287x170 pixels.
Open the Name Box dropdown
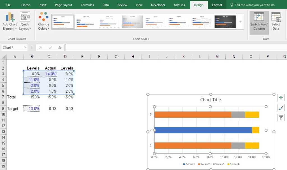coord(25,48)
